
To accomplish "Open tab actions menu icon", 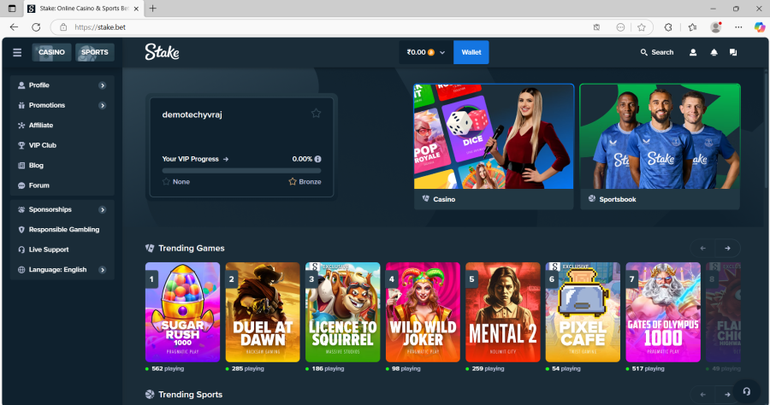I will pos(12,9).
